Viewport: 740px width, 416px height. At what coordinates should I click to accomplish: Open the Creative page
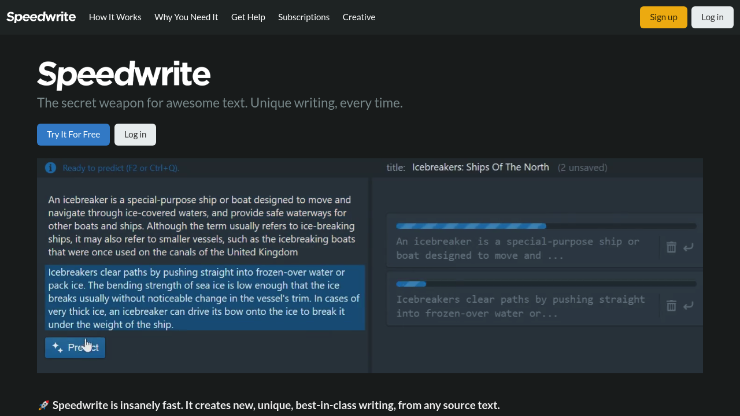point(358,17)
